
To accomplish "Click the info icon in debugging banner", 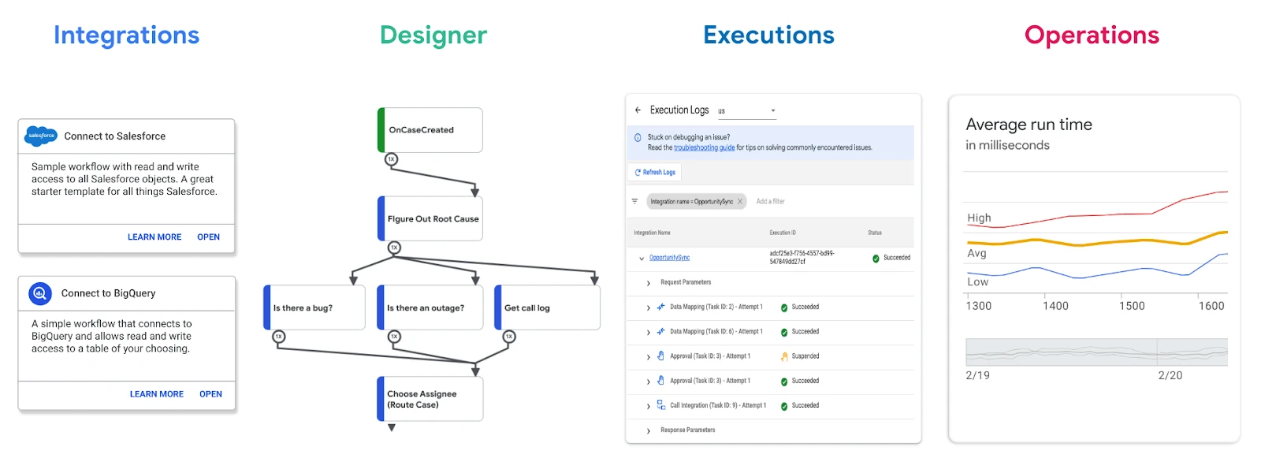I will coord(638,137).
